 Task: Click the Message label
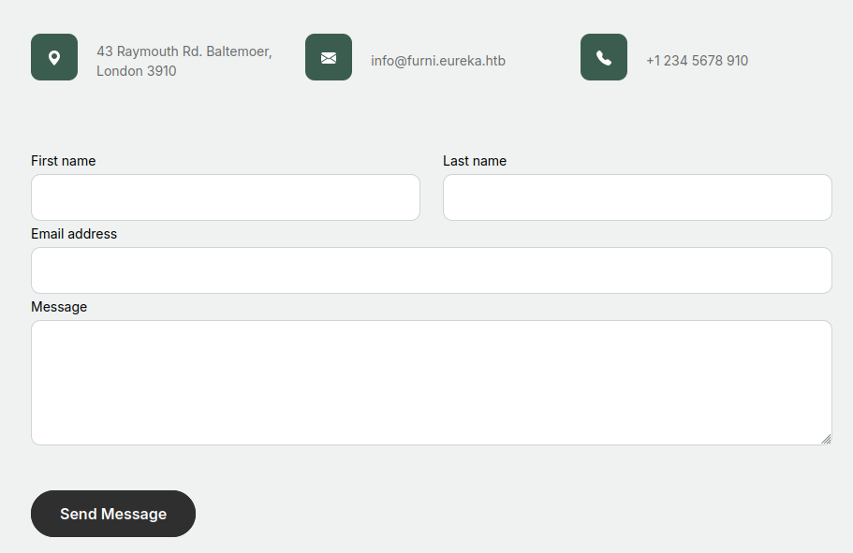(x=59, y=307)
